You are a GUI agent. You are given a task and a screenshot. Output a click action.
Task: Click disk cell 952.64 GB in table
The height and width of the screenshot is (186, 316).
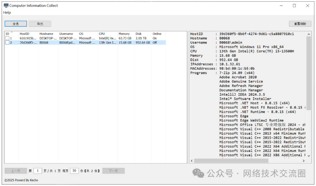(x=143, y=42)
